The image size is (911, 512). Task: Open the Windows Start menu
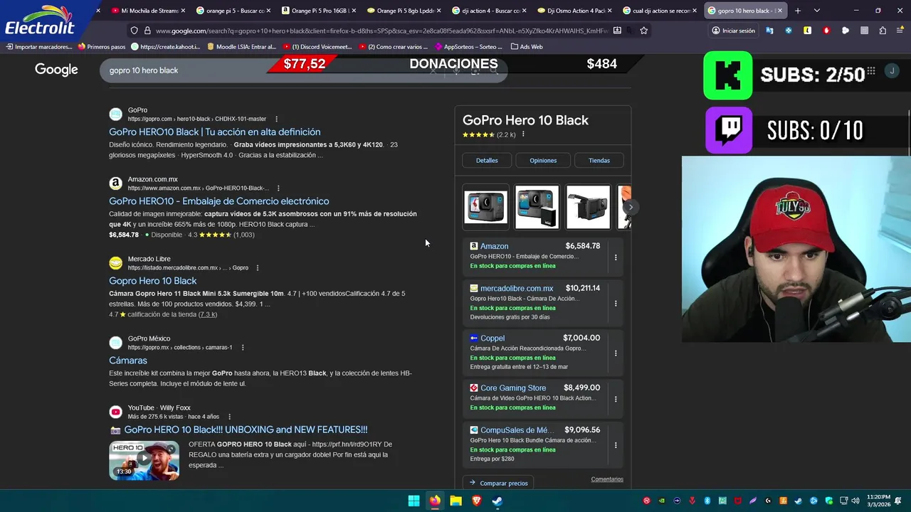(414, 501)
